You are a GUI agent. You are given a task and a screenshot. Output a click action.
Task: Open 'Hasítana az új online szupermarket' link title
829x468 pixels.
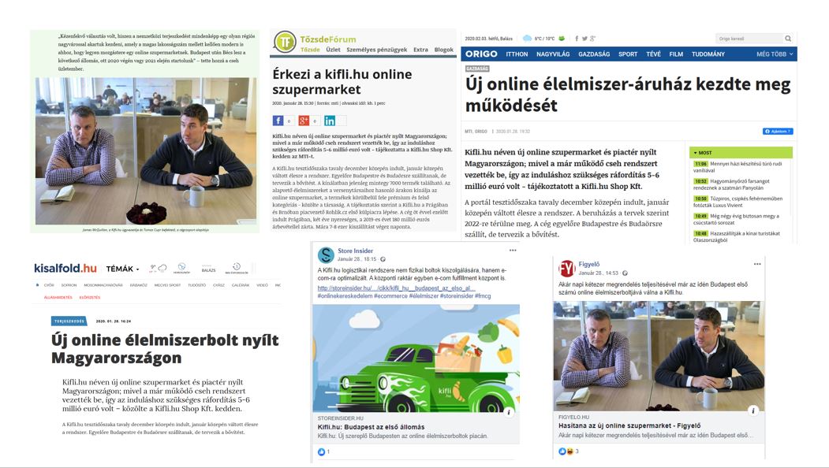629,425
